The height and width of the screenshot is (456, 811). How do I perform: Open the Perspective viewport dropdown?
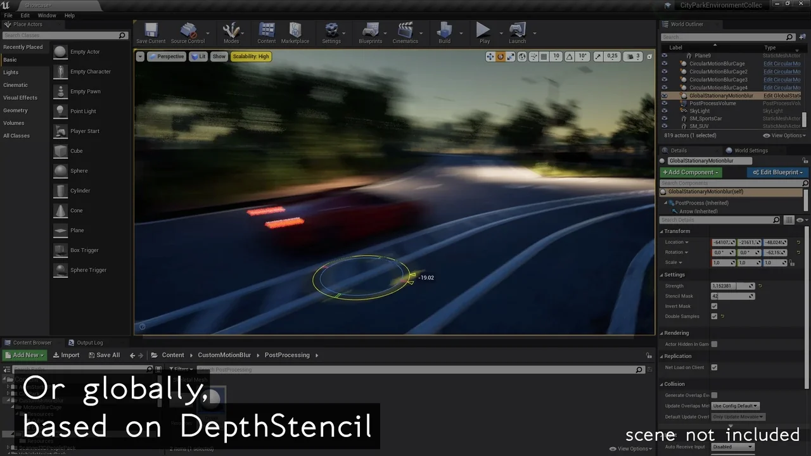click(x=167, y=56)
